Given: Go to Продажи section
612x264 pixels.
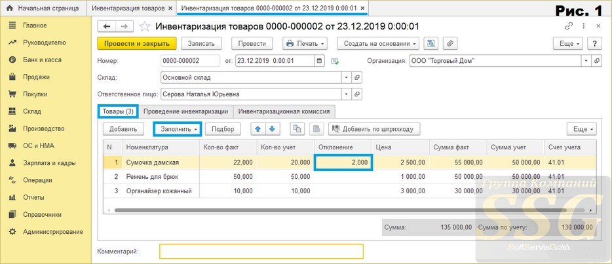Looking at the screenshot, I should (36, 77).
